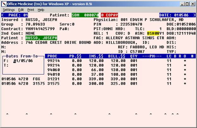Open the Print menu
Viewport: 197px width, 128px height.
(31, 10)
